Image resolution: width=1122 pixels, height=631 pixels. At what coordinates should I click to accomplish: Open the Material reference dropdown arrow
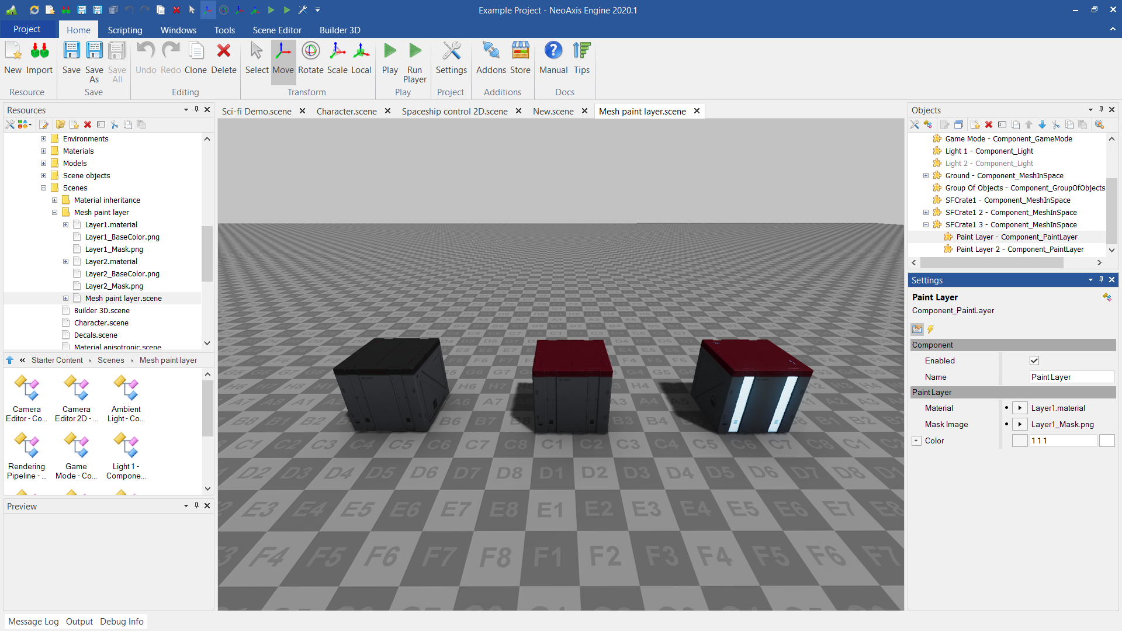tap(1020, 408)
